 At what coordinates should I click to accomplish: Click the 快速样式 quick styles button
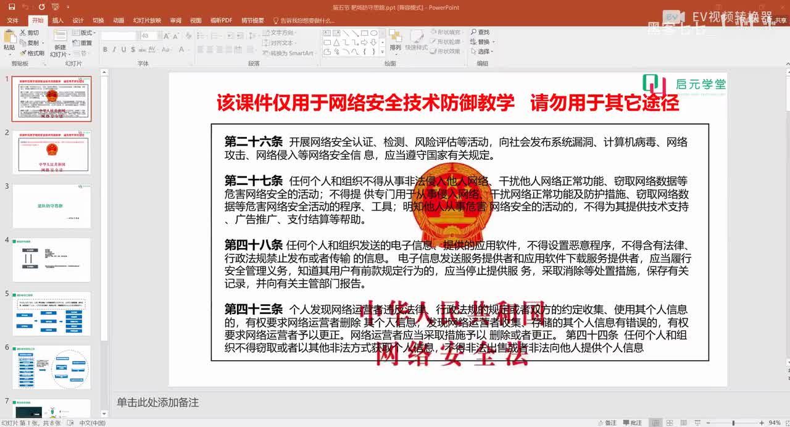417,39
